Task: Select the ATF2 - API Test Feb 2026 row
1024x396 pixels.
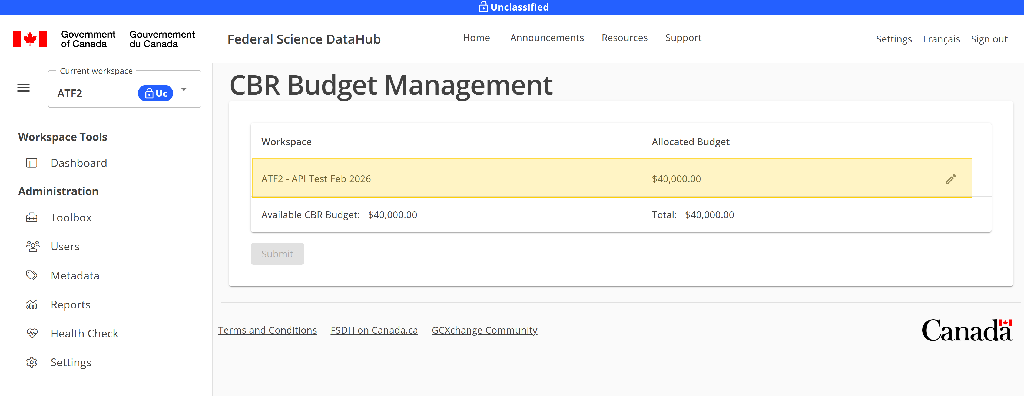Action: point(477,178)
